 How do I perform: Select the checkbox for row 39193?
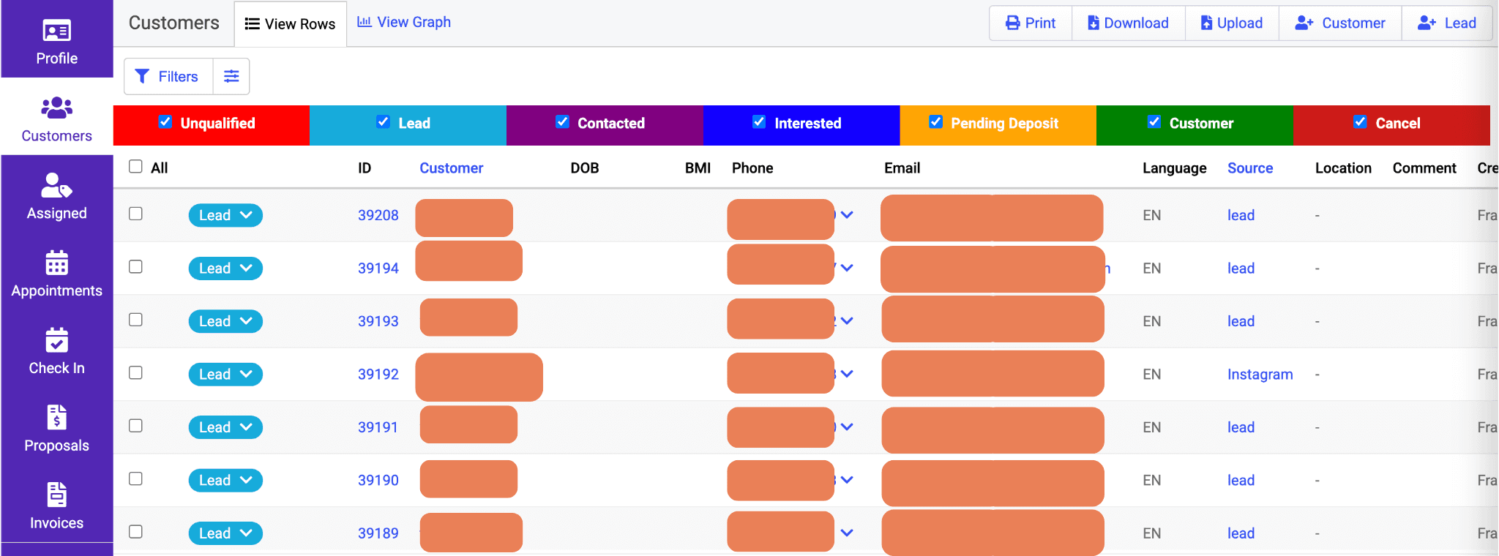click(x=135, y=320)
